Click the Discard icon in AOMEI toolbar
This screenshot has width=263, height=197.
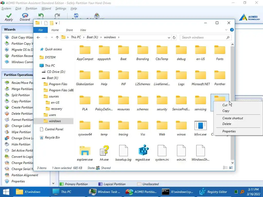point(25,15)
